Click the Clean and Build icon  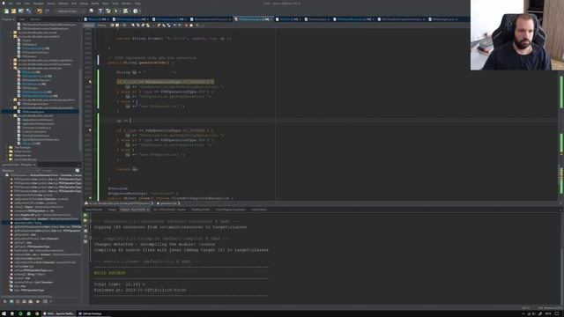(x=108, y=11)
